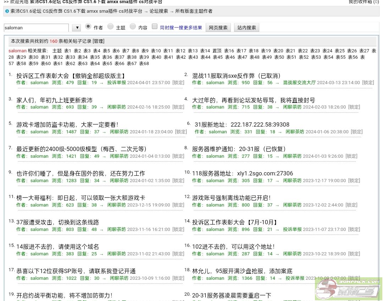Screen dimensions: 383x301
Task: Open thread 31服新地址: 222.187.222.58:39308
Action: [242, 125]
